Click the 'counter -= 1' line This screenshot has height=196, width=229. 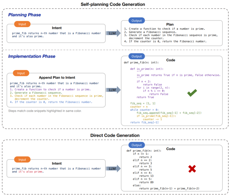pyautogui.click(x=152, y=119)
